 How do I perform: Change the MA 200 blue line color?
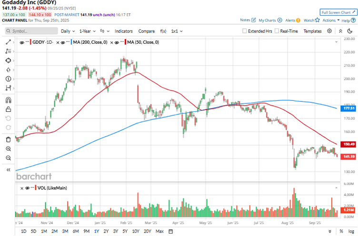tap(71, 42)
